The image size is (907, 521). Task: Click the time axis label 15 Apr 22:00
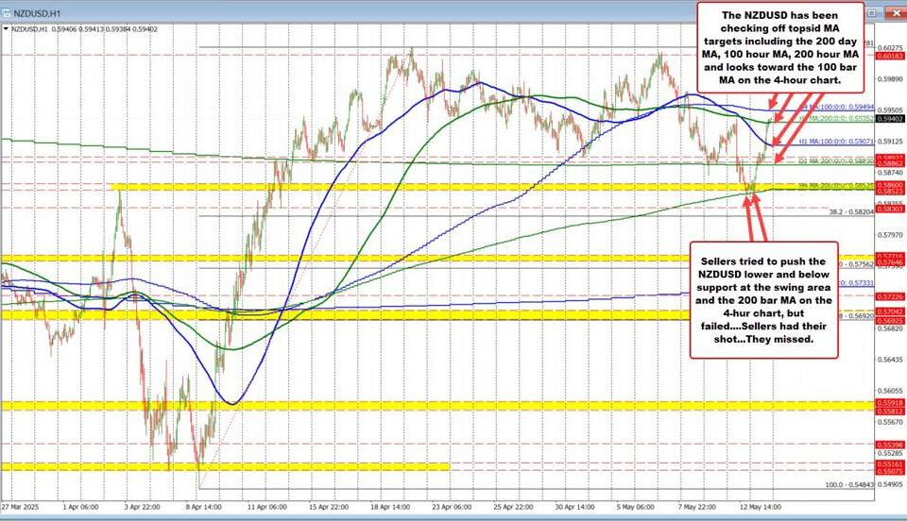tap(329, 507)
